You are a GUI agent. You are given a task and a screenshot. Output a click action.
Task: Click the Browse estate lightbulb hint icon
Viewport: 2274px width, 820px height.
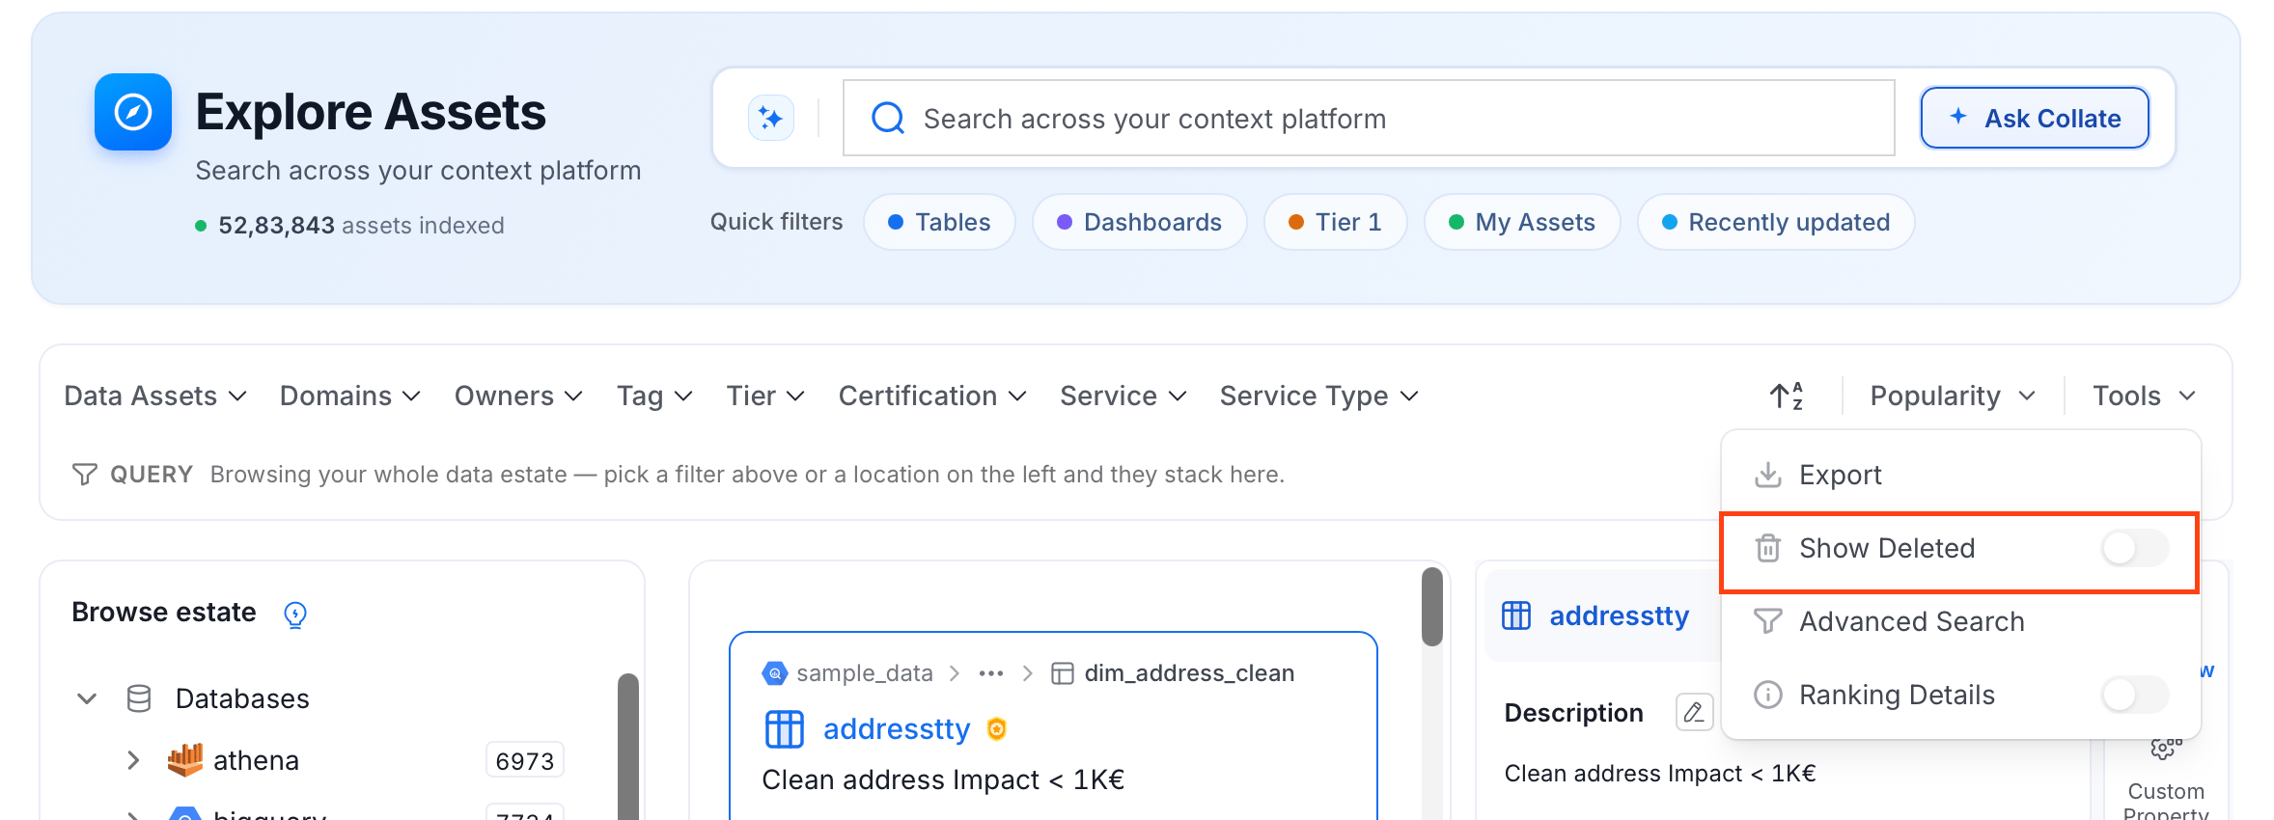295,615
